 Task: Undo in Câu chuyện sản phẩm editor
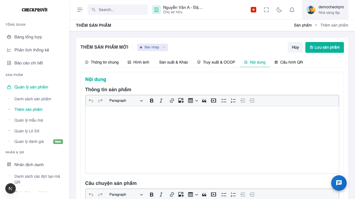click(x=91, y=195)
